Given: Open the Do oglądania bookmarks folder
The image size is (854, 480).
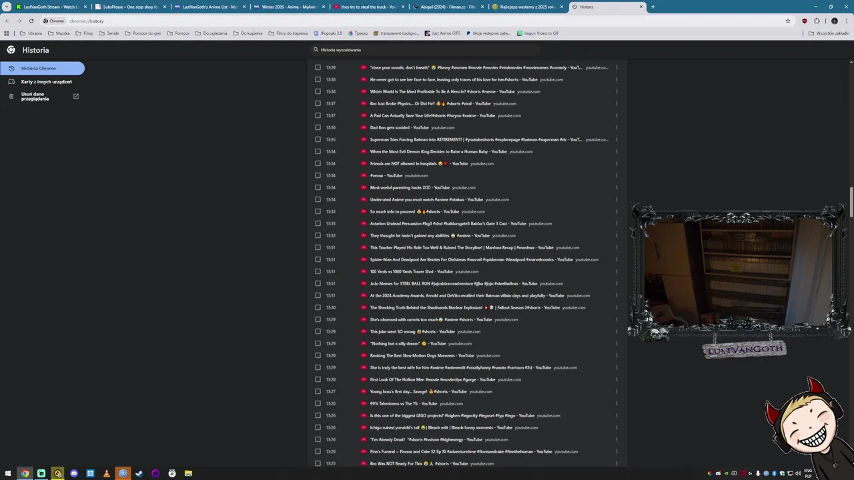Looking at the screenshot, I should pyautogui.click(x=211, y=33).
